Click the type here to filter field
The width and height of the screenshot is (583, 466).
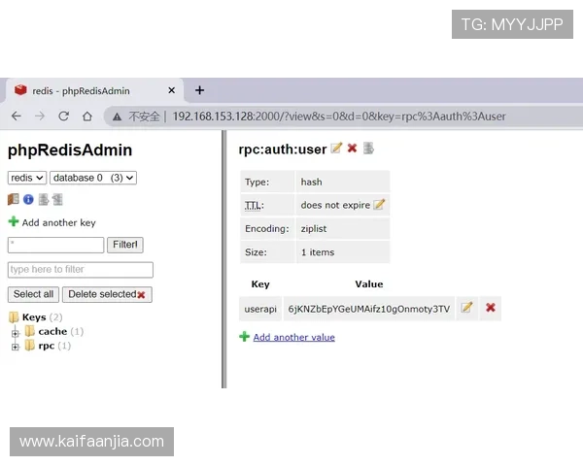click(81, 270)
